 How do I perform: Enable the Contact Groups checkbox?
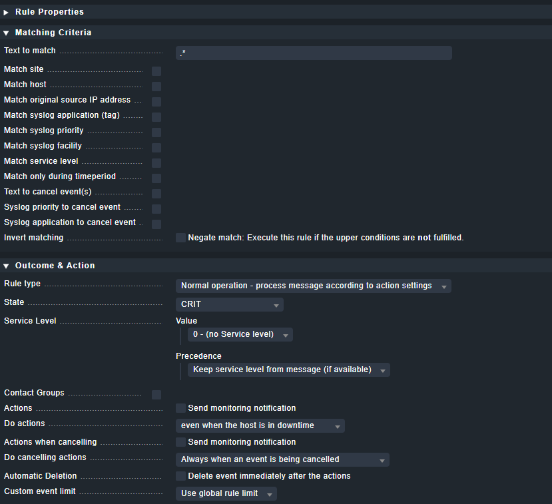tap(156, 395)
